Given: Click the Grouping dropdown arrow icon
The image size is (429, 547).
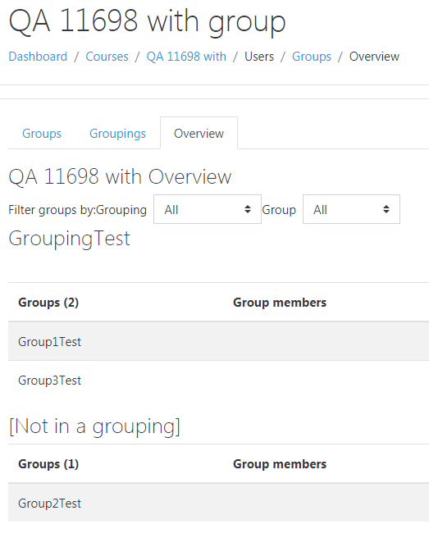Looking at the screenshot, I should 248,209.
